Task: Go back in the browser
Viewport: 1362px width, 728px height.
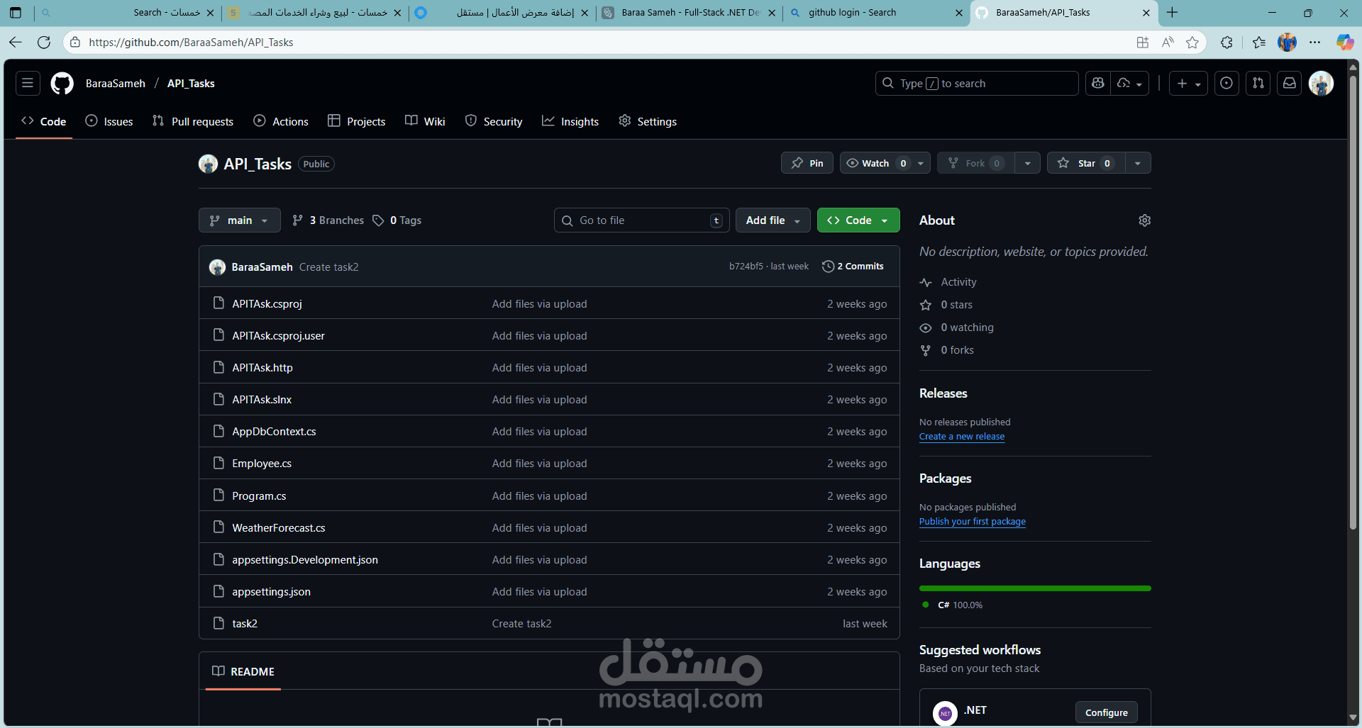Action: 16,43
